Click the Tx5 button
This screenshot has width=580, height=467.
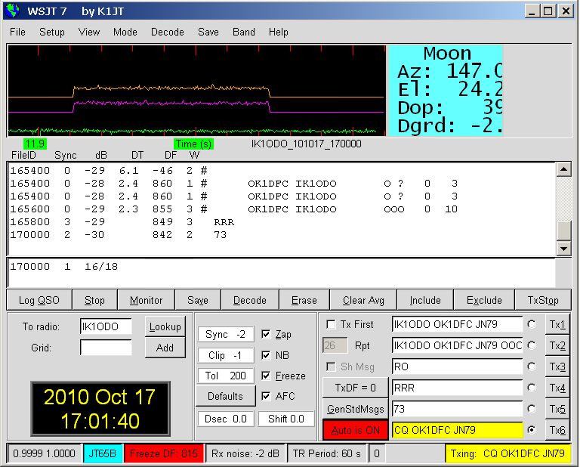(x=557, y=409)
